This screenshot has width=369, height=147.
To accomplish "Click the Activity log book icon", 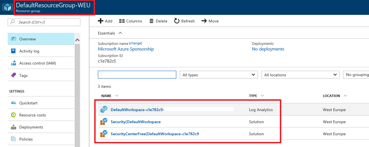I will [x=14, y=51].
